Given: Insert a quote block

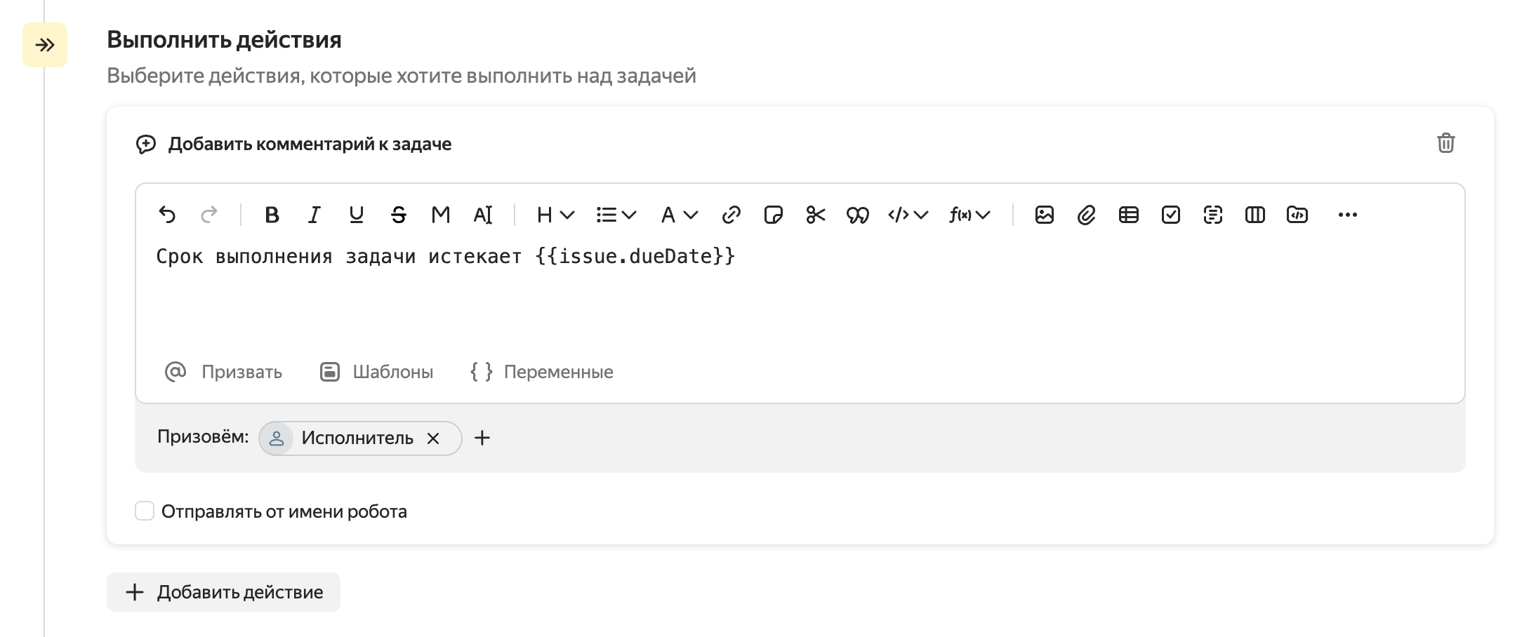Looking at the screenshot, I should pyautogui.click(x=857, y=215).
